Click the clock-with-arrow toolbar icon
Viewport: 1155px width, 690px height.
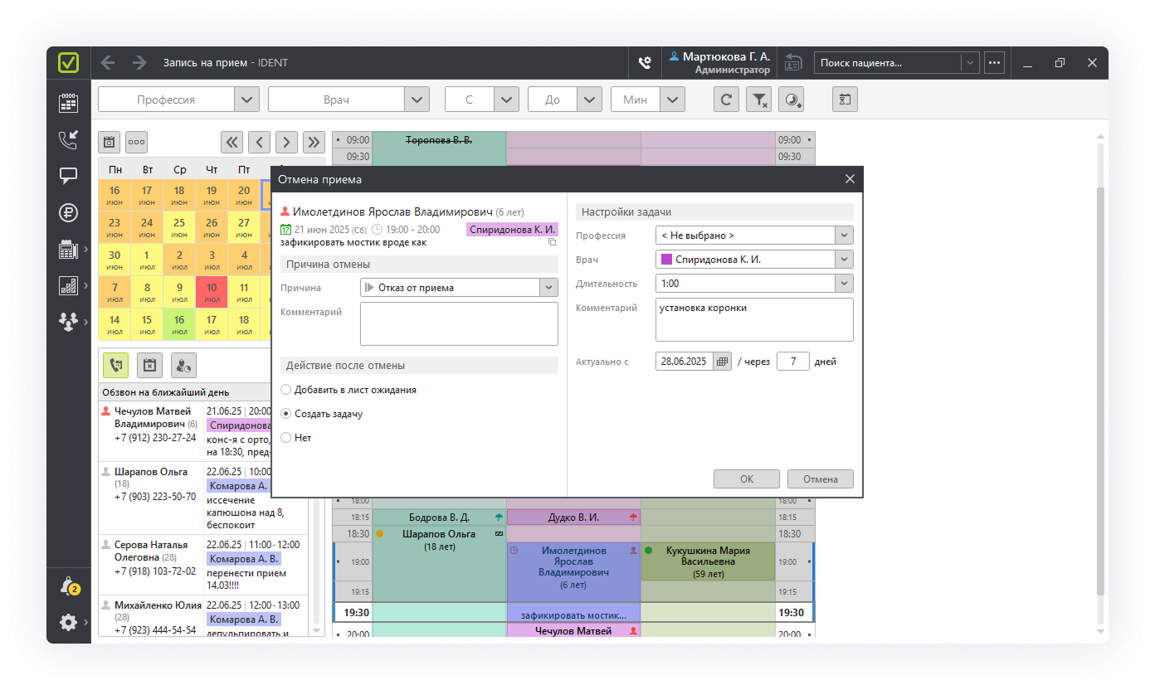click(793, 100)
